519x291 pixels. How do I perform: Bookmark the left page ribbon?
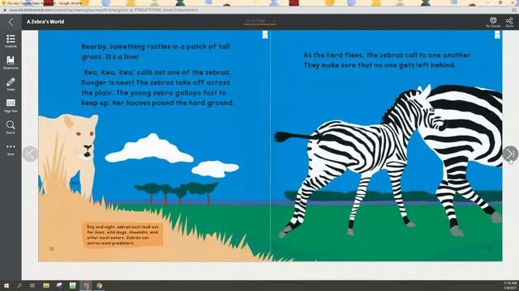265,35
